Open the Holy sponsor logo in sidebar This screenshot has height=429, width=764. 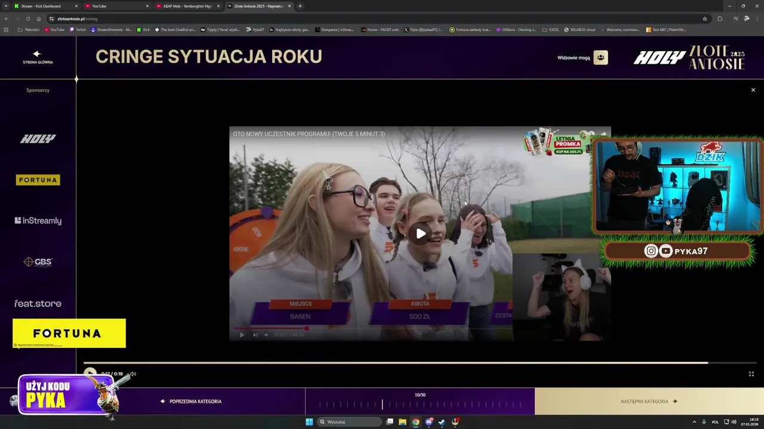pyautogui.click(x=38, y=139)
